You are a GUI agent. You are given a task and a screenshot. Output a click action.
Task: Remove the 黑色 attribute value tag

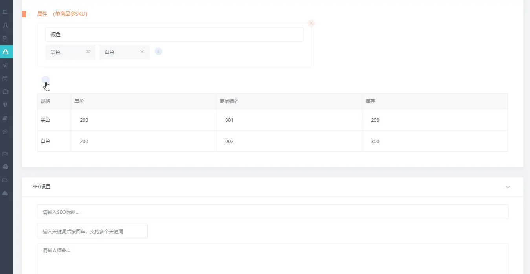(88, 51)
